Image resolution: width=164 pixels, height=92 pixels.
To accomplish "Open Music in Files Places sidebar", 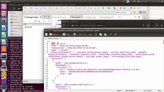I will point(14,31).
